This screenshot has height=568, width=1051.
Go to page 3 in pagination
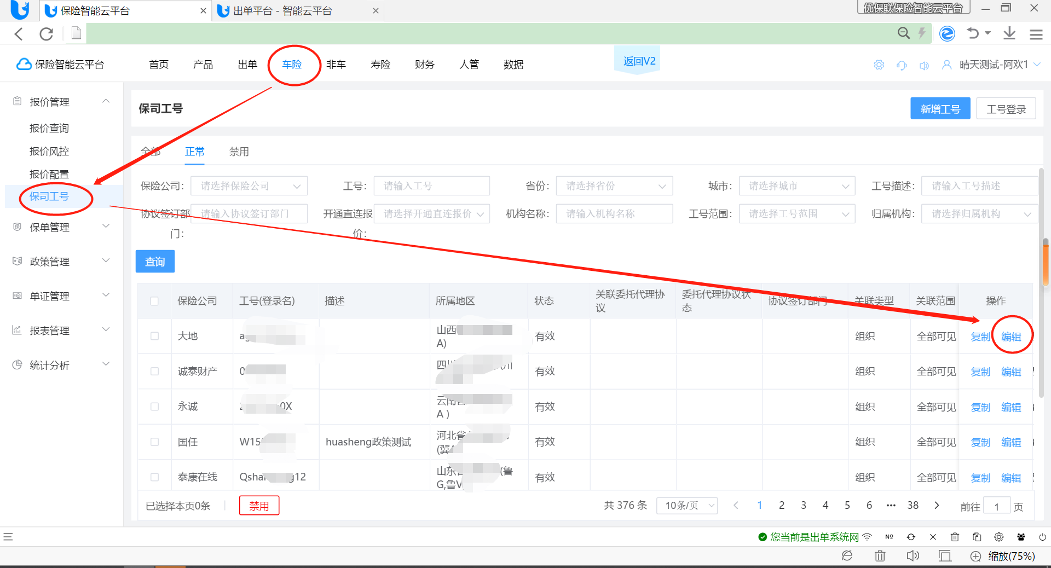804,505
